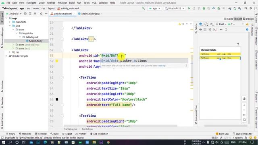This screenshot has width=258, height=145.
Task: Open the app run configuration dropdown
Action: (154, 8)
